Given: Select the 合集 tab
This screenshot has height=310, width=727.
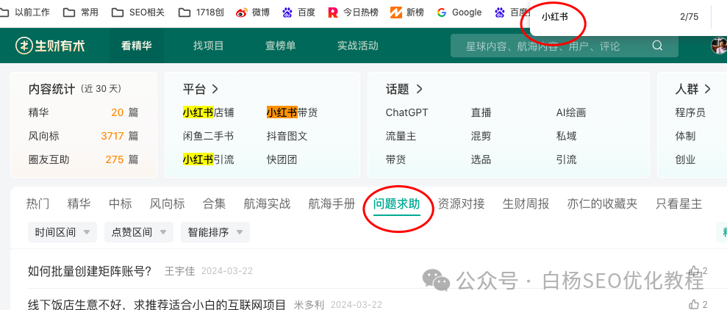Looking at the screenshot, I should 214,203.
